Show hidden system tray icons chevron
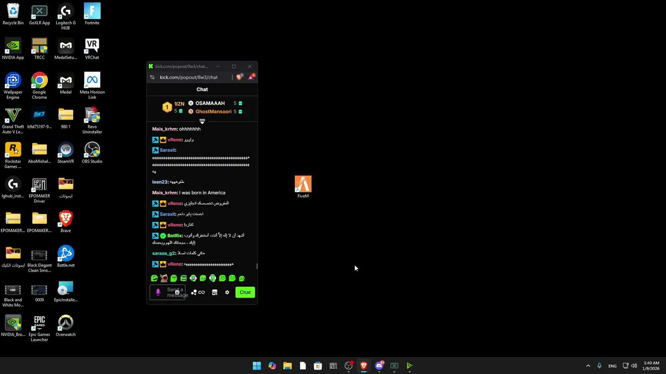This screenshot has height=374, width=666. (x=588, y=366)
